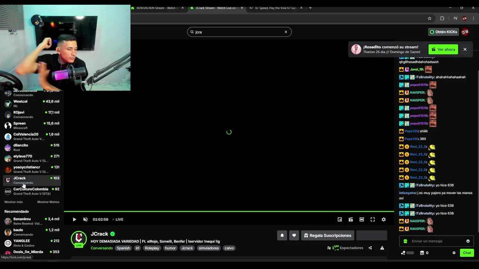
Task: Open recommended channel YANGLEE
Action: click(x=32, y=243)
